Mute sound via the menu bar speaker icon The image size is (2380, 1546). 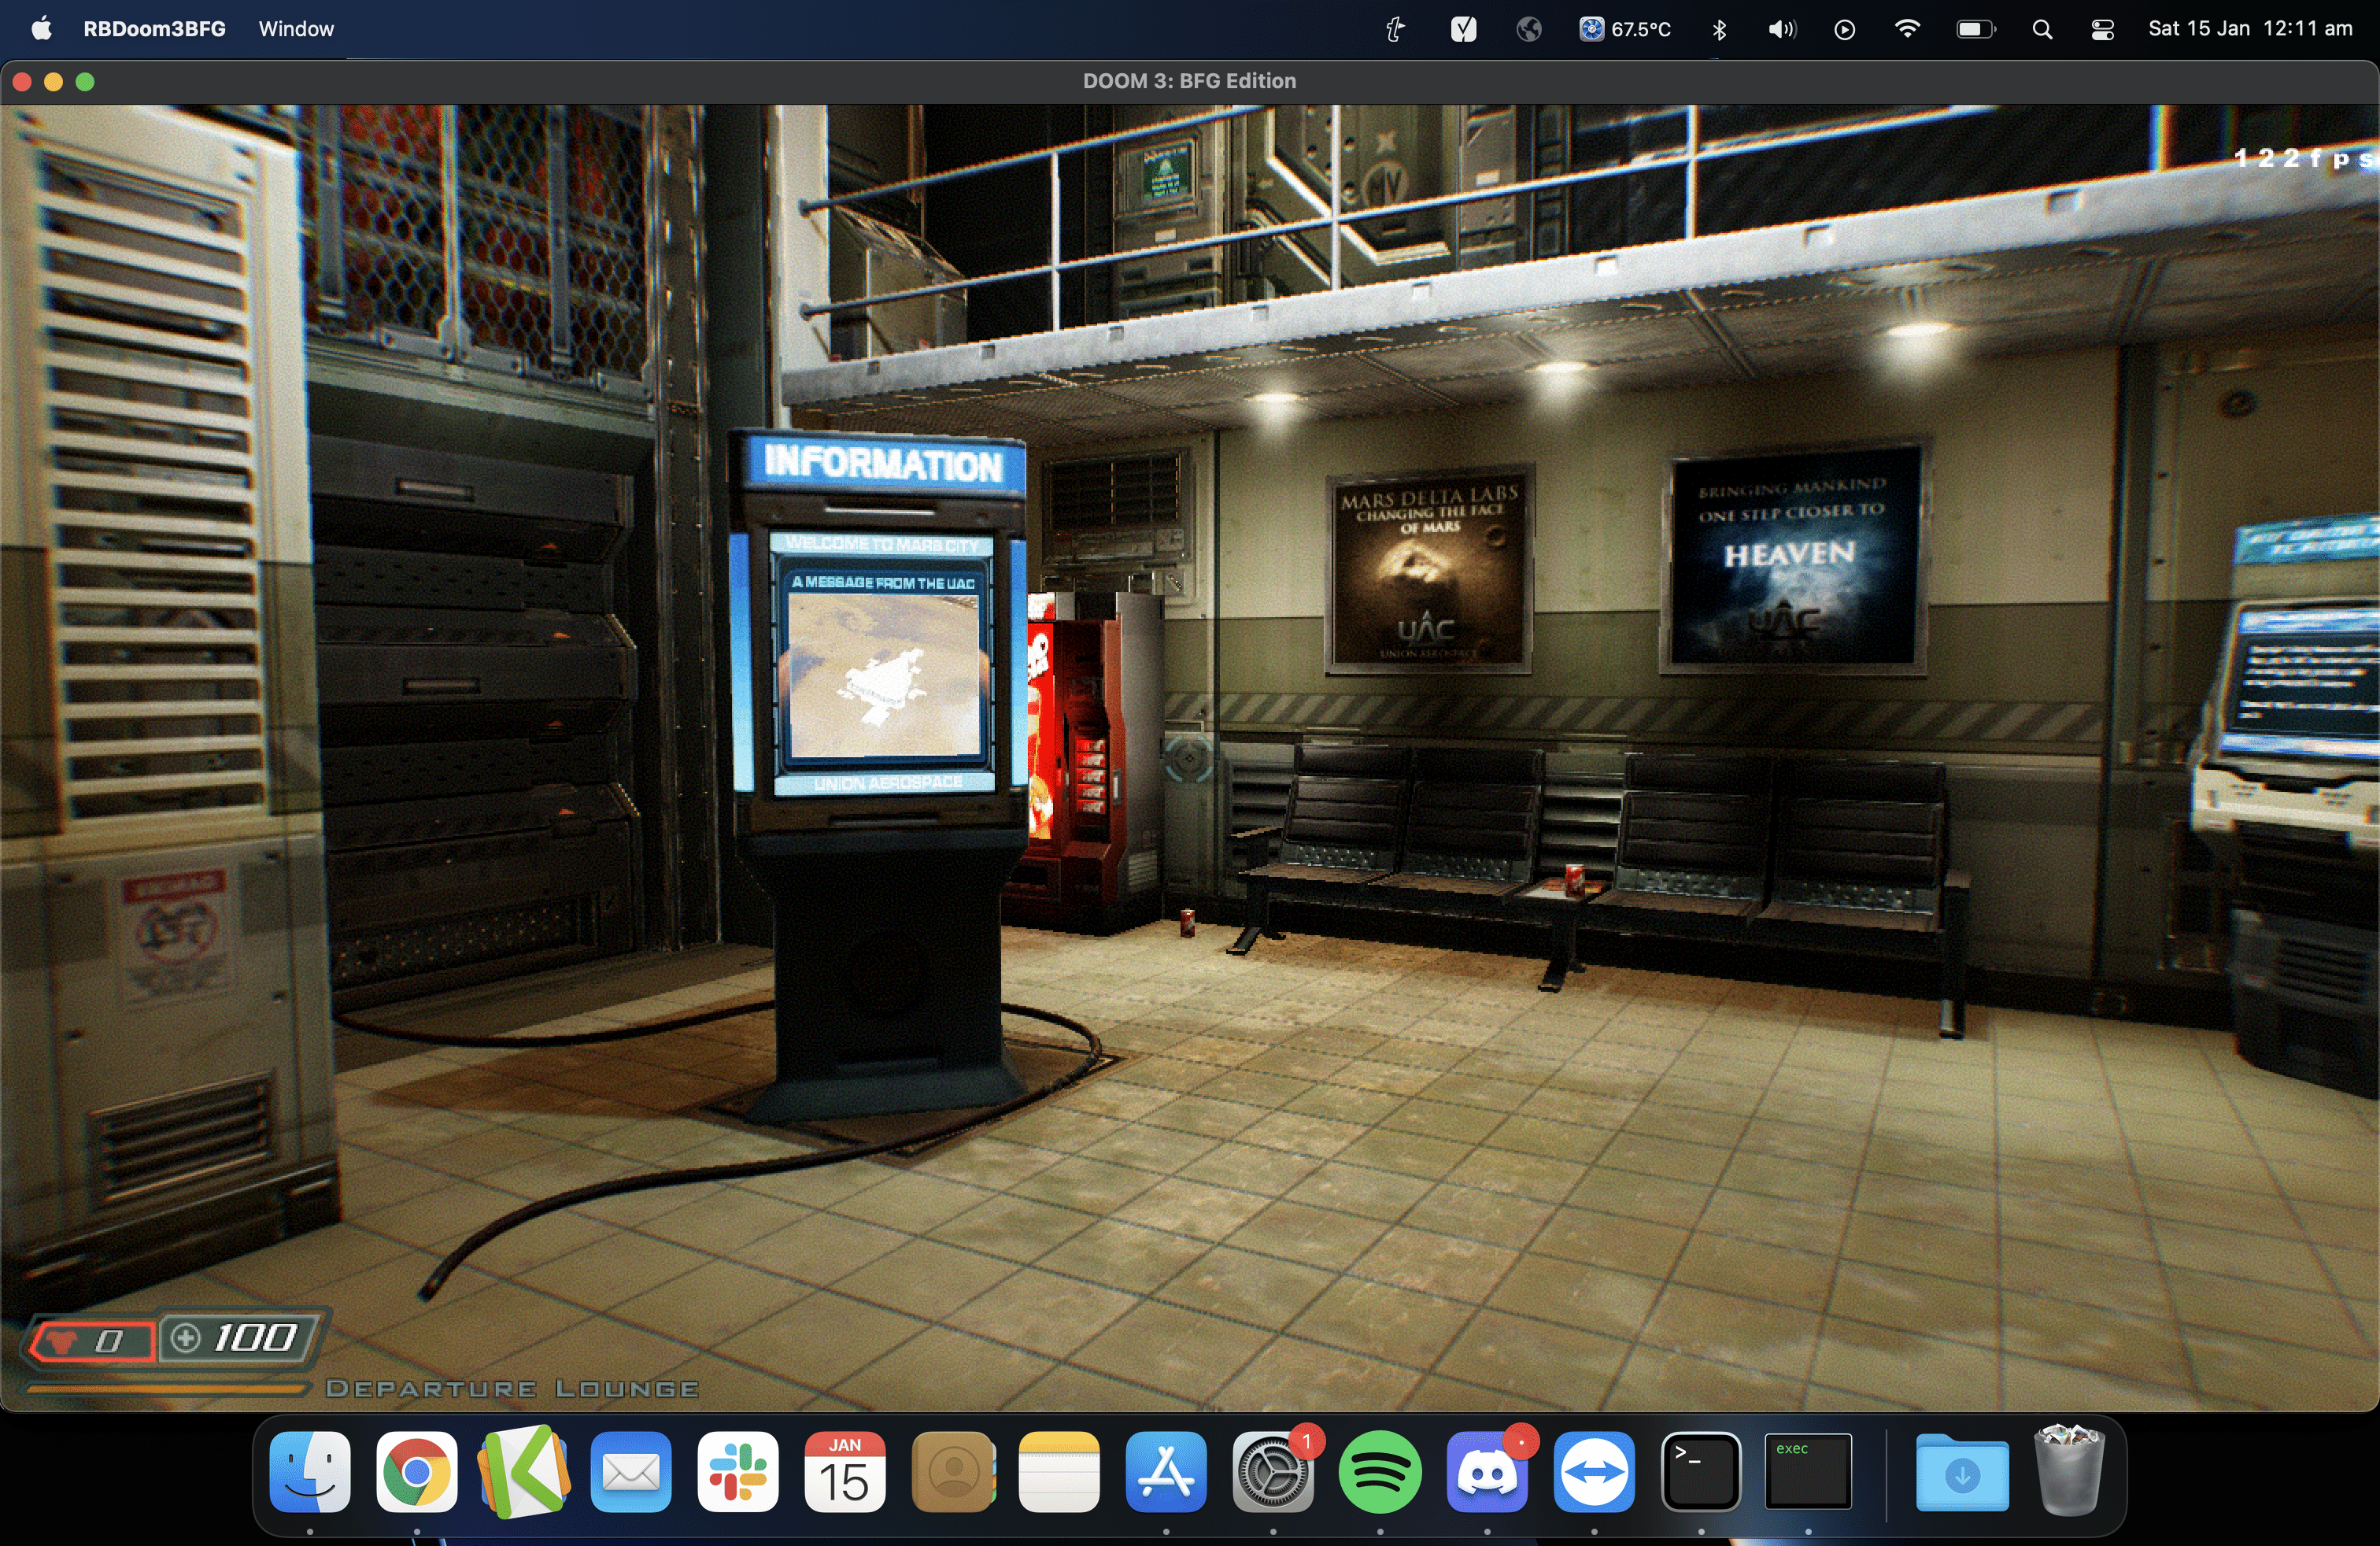(x=1781, y=29)
